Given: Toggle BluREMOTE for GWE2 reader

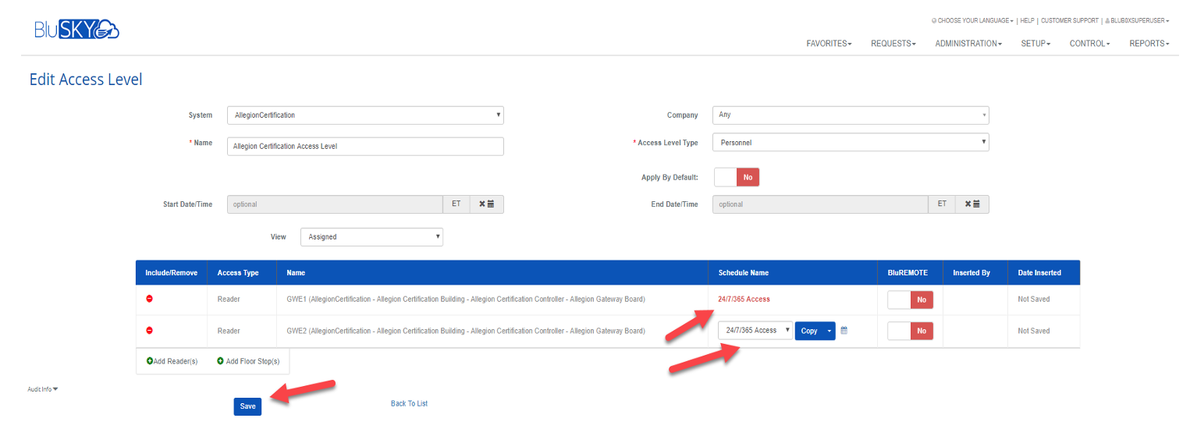Looking at the screenshot, I should (910, 331).
